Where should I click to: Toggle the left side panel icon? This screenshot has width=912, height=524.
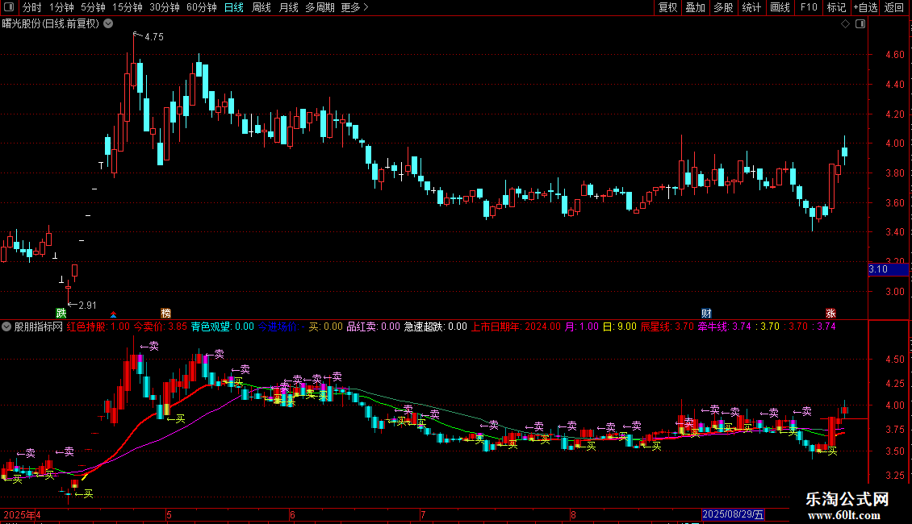click(9, 7)
